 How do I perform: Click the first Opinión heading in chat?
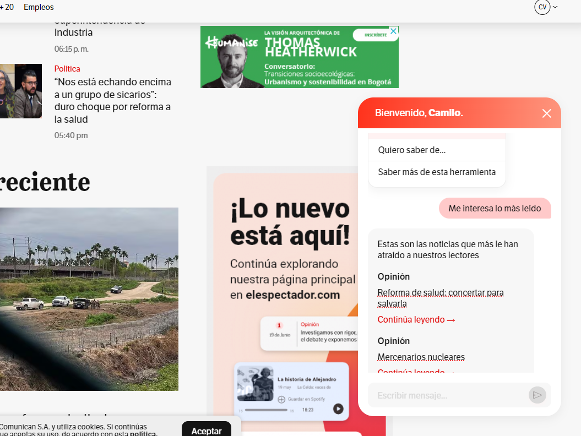[394, 277]
